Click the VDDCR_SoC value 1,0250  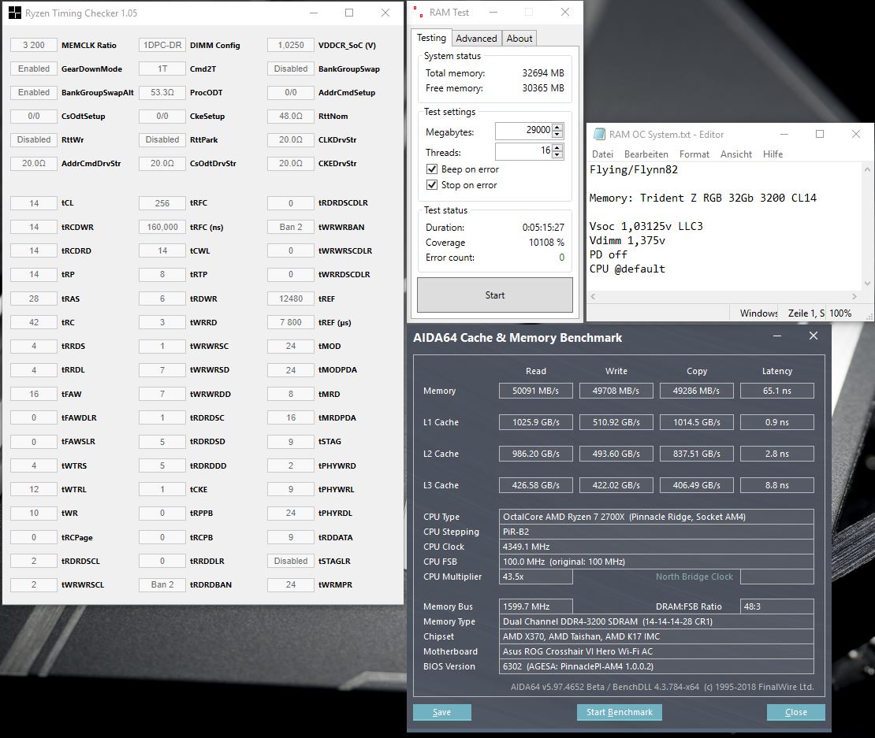(x=291, y=45)
